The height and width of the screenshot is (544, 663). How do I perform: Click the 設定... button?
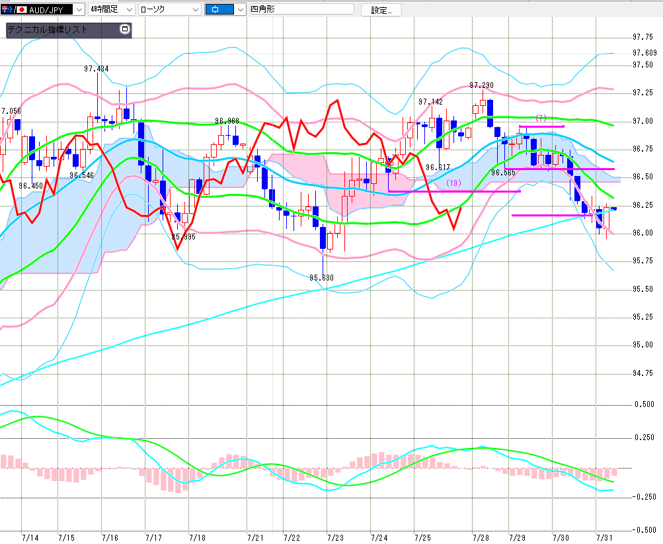click(x=381, y=10)
